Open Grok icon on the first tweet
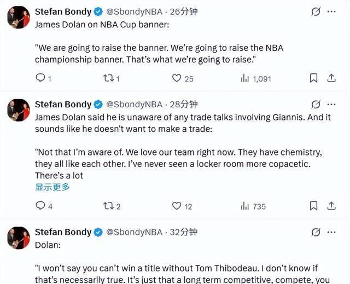Image resolution: width=350 pixels, height=284 pixels. (316, 11)
